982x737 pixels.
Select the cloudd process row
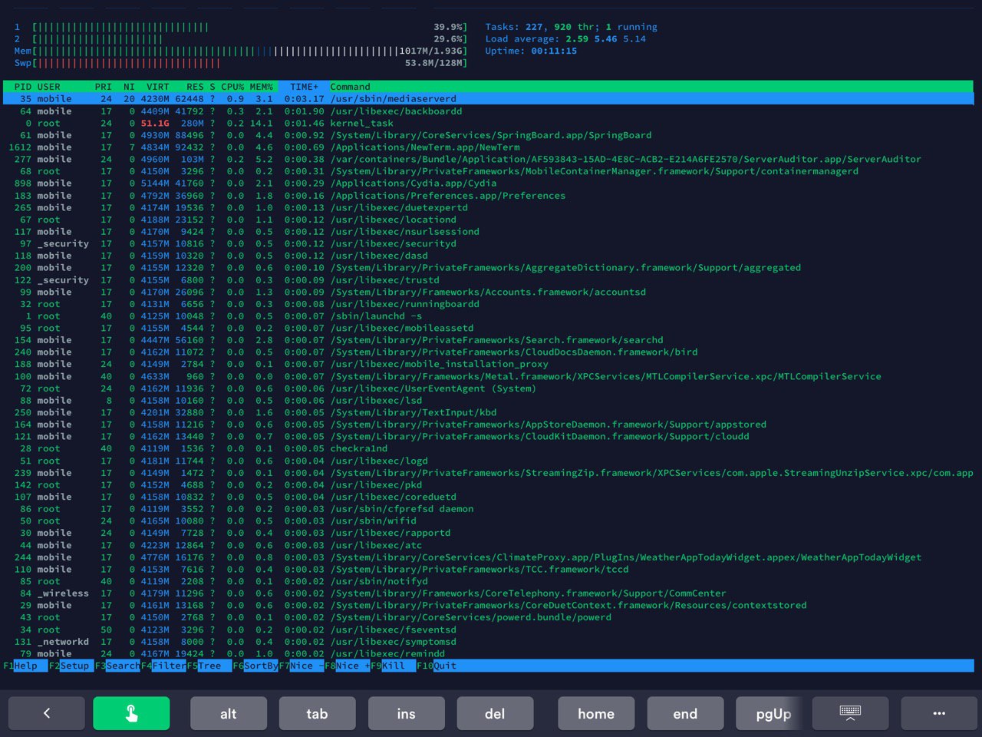(x=488, y=437)
